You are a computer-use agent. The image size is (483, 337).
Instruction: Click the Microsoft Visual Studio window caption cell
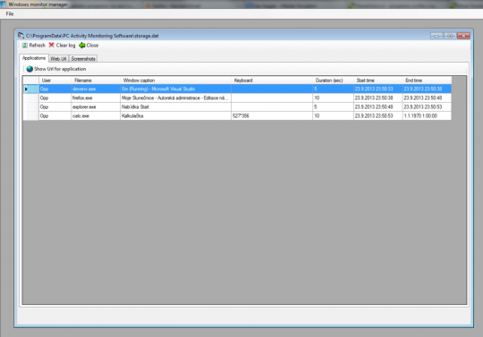pos(175,89)
